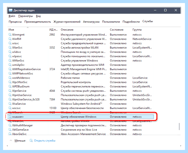
Task: Click the Центр обновления Windows description
Action: click(79, 117)
